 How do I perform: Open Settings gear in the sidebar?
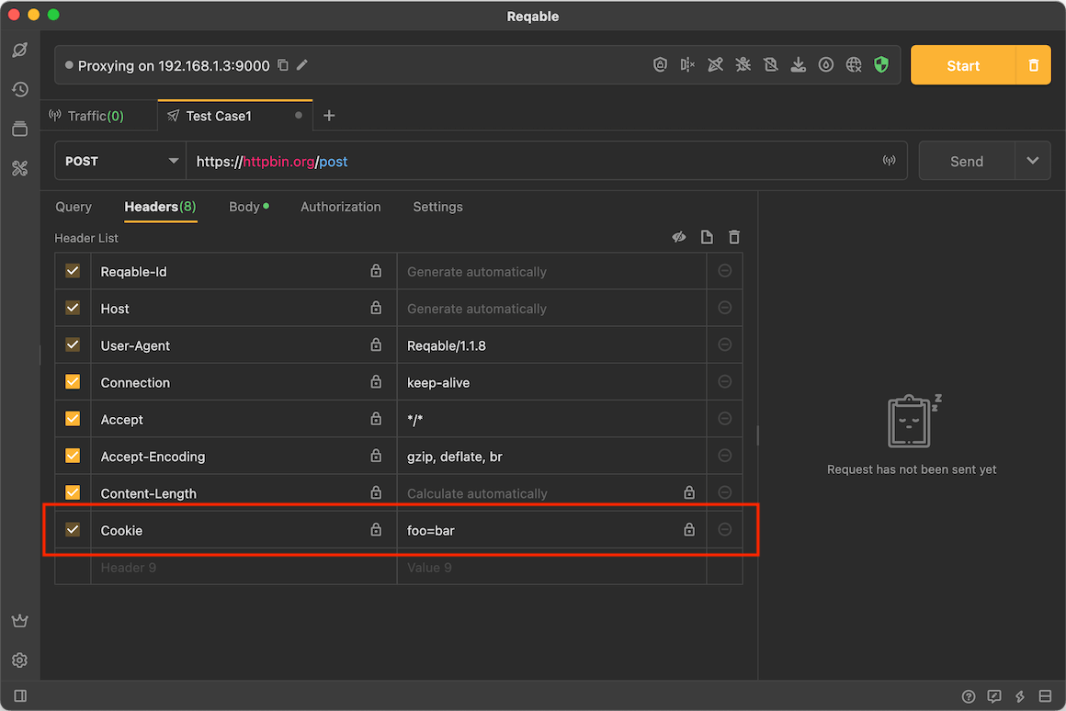click(19, 660)
